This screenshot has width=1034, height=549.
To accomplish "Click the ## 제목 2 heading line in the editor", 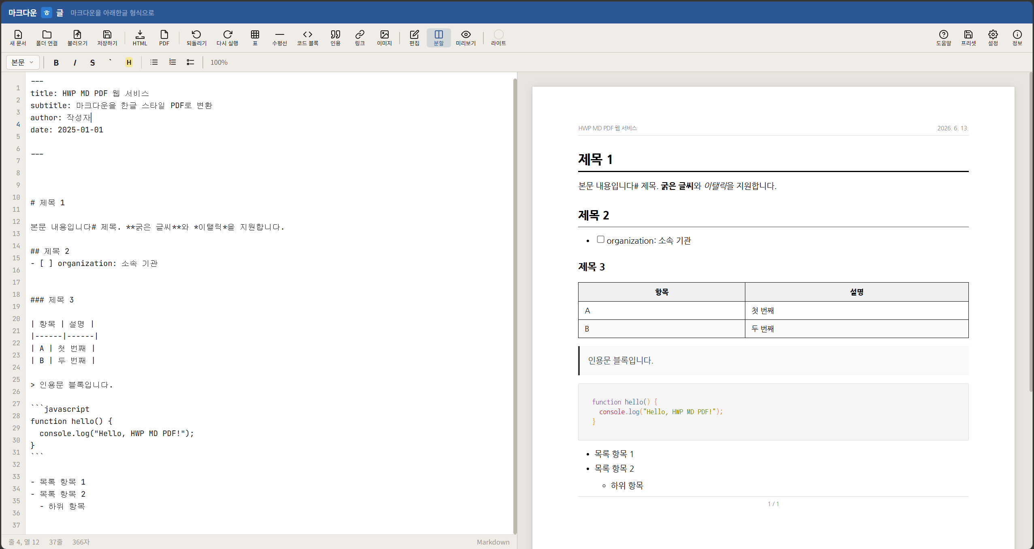I will (x=50, y=251).
